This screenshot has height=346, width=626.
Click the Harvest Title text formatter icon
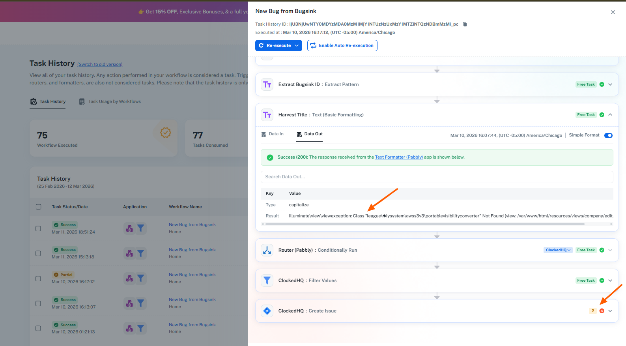coord(267,115)
